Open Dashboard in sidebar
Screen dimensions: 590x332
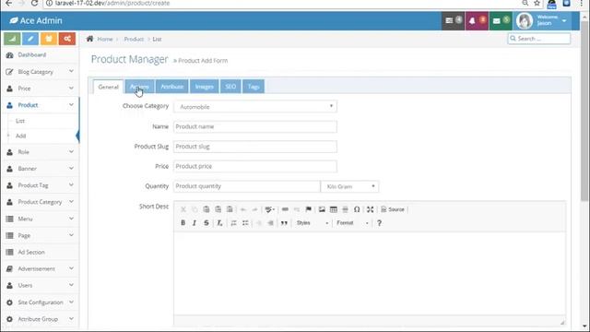coord(40,55)
